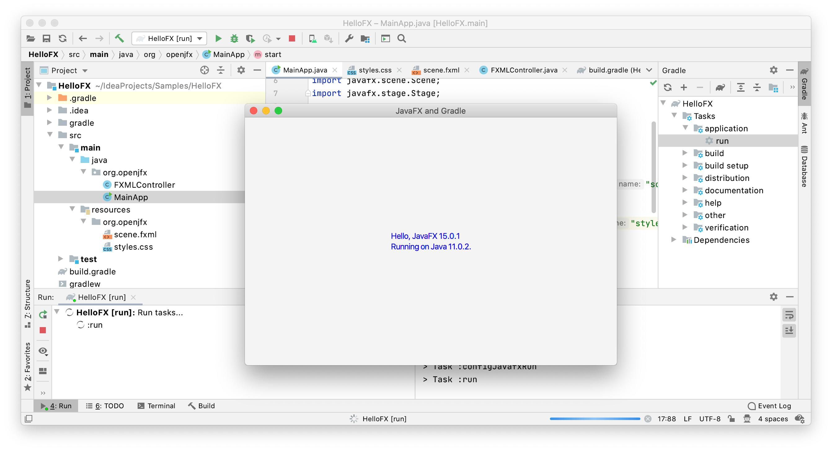Click the Build project hammer icon
Viewport: 832px width, 451px height.
119,39
